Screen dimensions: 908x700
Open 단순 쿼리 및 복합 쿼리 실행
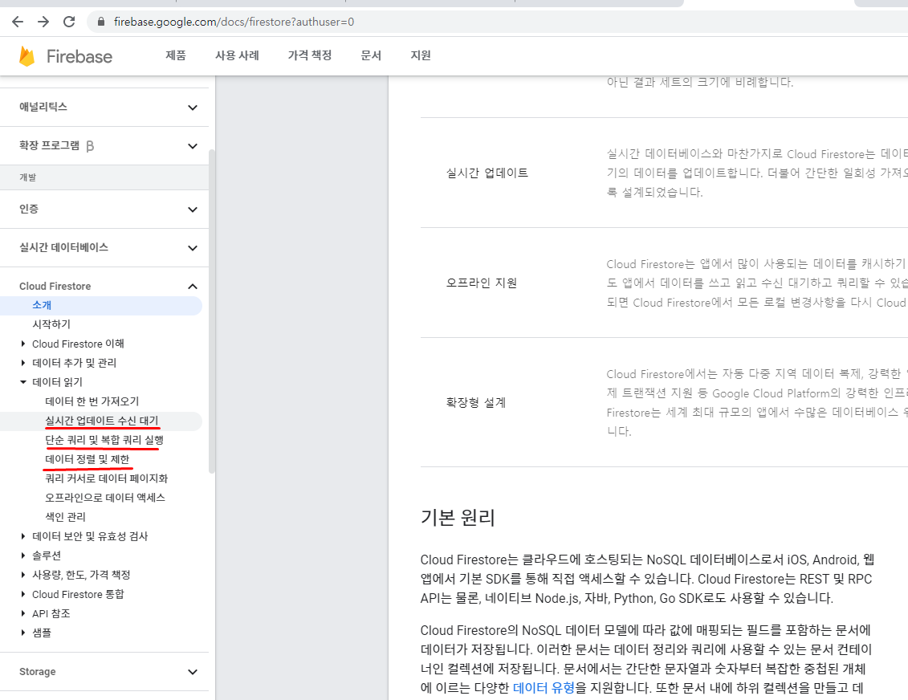(x=104, y=440)
